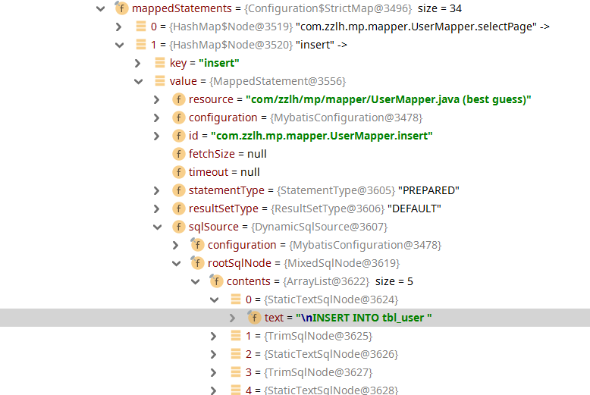The width and height of the screenshot is (590, 395).
Task: Select the "com.zzlh.mp.mapper.UserMapper.insert" id value
Action: tap(322, 136)
